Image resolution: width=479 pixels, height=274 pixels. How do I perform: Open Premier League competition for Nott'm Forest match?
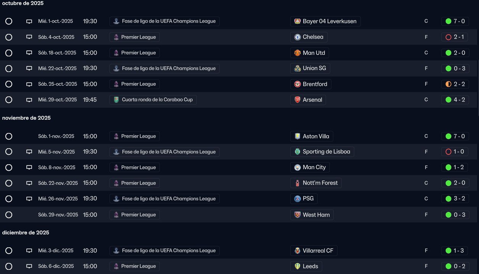coord(134,183)
